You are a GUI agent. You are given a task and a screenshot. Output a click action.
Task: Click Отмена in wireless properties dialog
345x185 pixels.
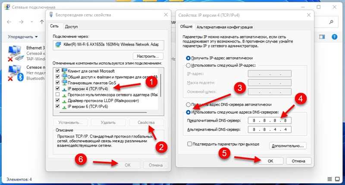(156, 165)
